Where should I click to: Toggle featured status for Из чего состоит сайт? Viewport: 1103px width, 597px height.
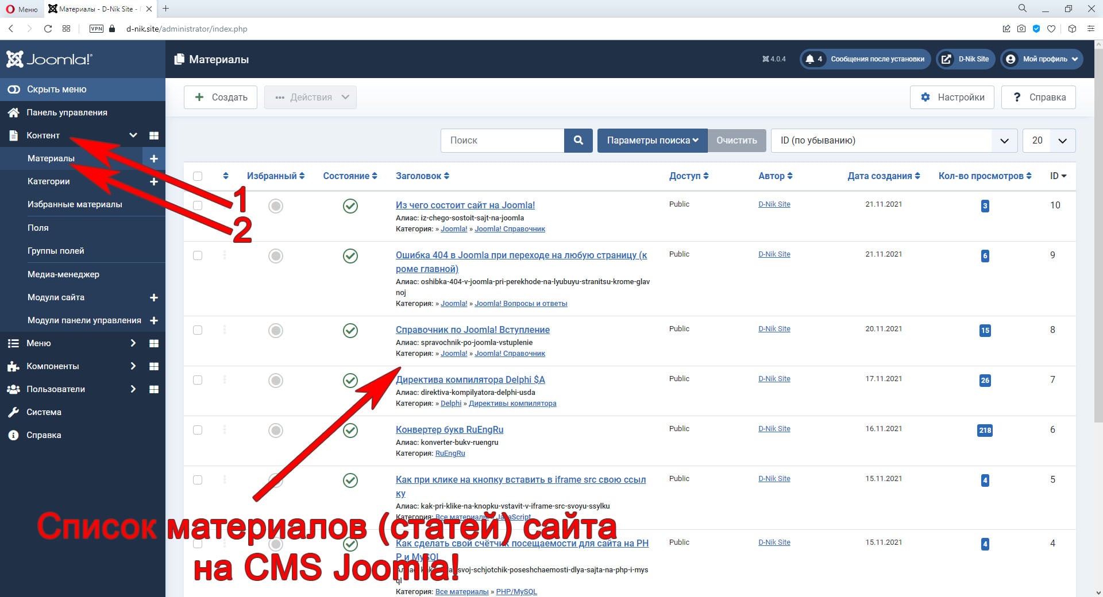(x=276, y=206)
